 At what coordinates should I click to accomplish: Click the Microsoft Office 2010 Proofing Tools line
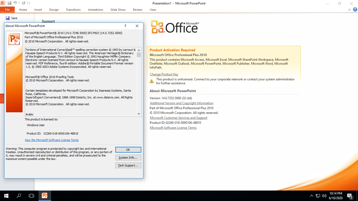pos(50,77)
